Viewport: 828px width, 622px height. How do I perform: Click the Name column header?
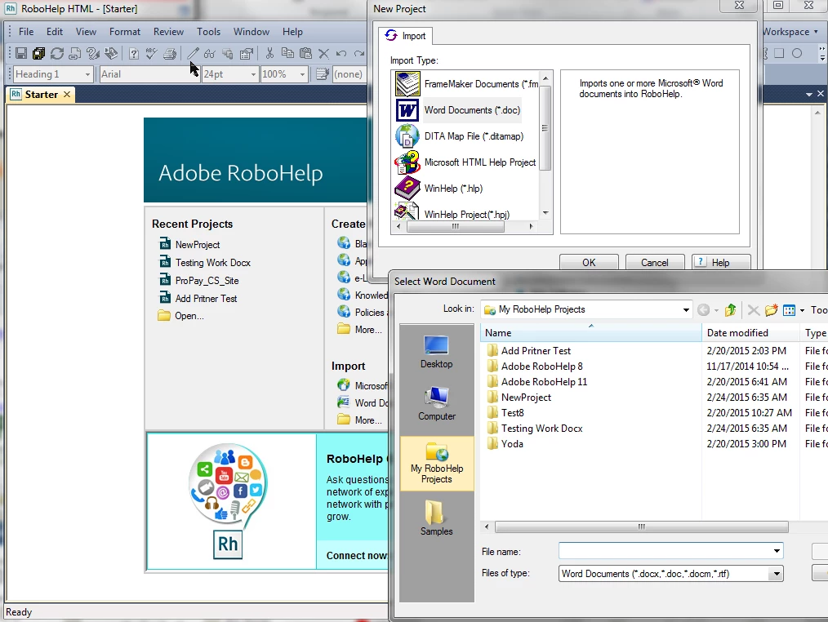click(591, 333)
